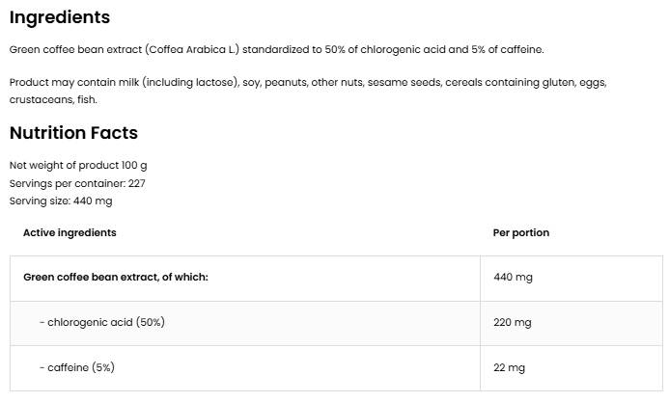Click the 220 mg table cell

[x=513, y=322]
